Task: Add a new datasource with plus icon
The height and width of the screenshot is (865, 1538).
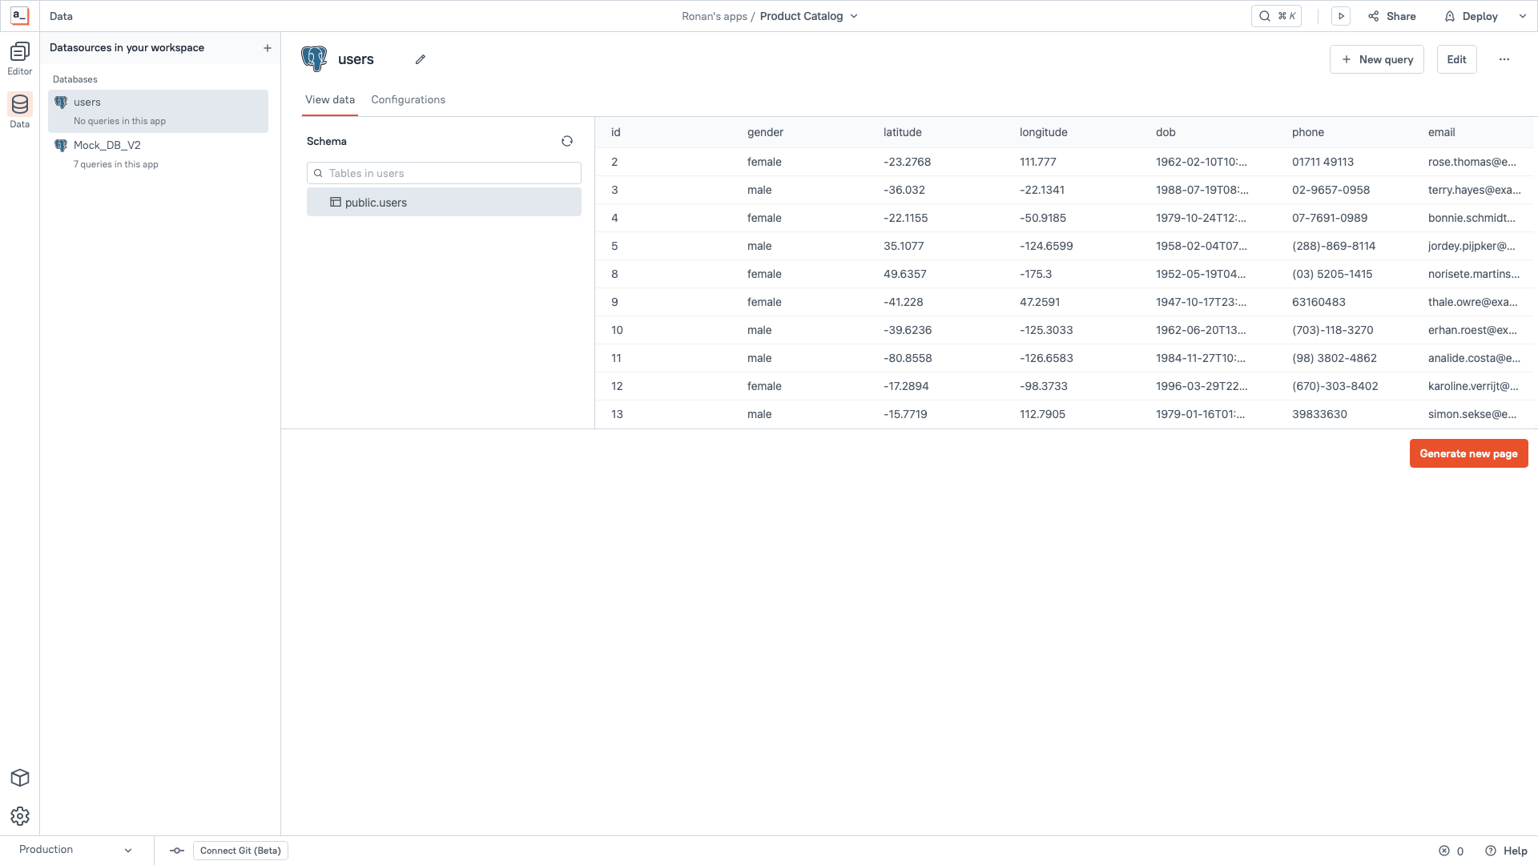Action: click(268, 48)
